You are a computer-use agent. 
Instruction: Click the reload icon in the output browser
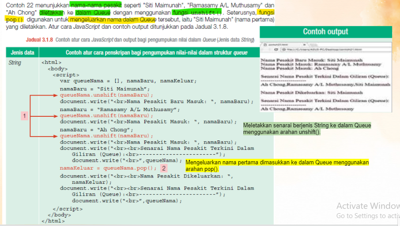276,49
